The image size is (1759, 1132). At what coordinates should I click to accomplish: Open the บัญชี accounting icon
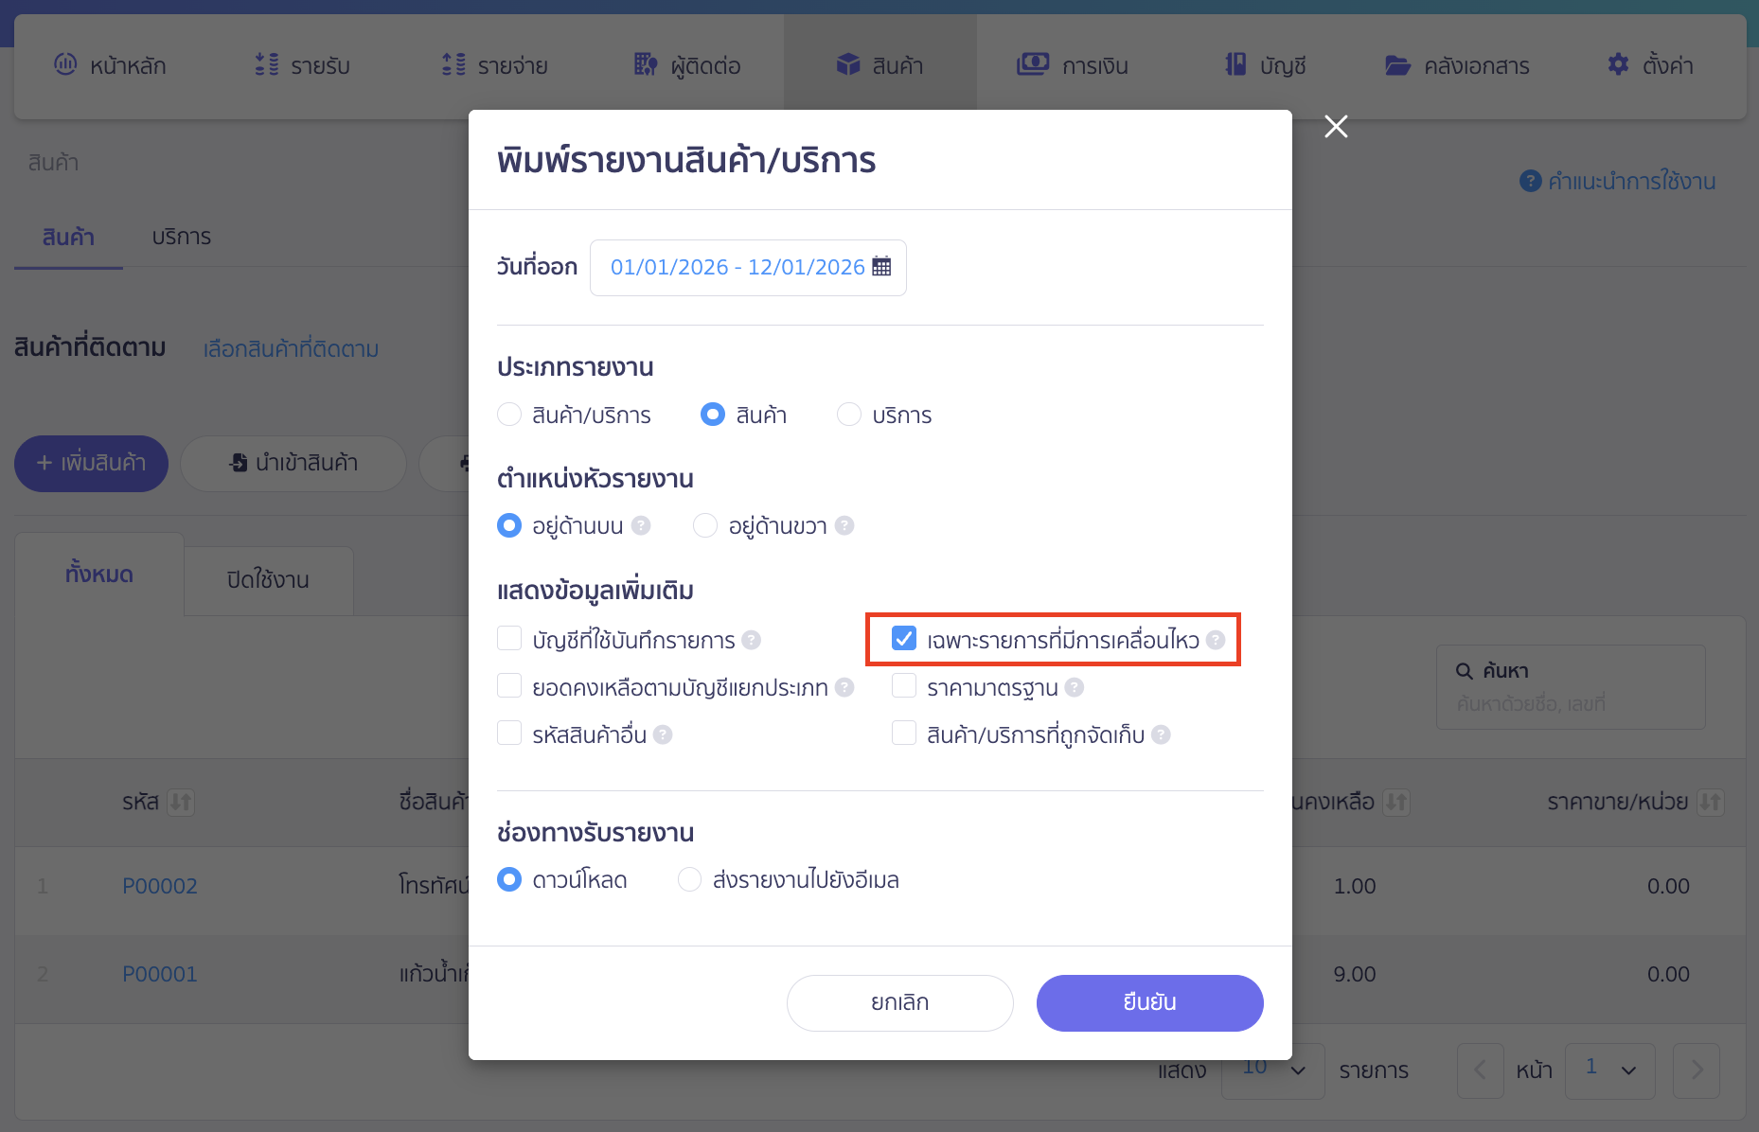(x=1234, y=64)
